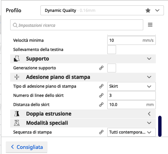
Task: Collapse the Supporto section chevron
Action: tap(149, 59)
